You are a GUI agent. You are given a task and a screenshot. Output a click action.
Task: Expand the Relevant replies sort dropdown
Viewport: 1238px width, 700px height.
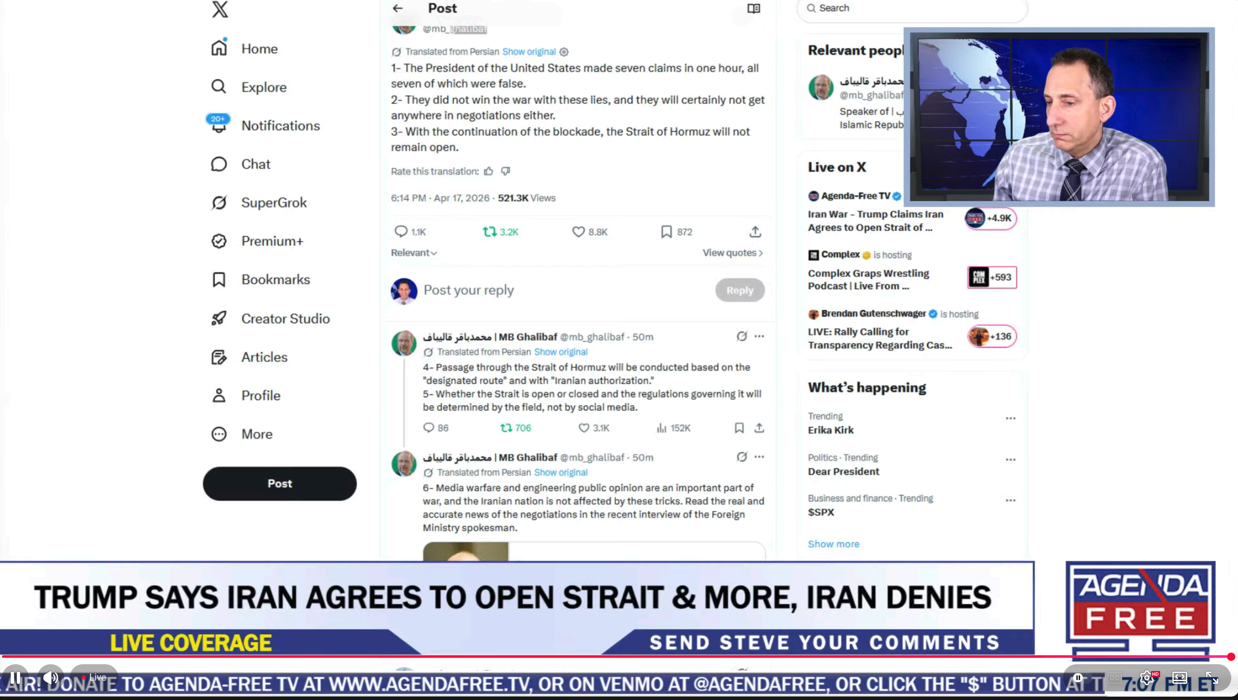(414, 253)
